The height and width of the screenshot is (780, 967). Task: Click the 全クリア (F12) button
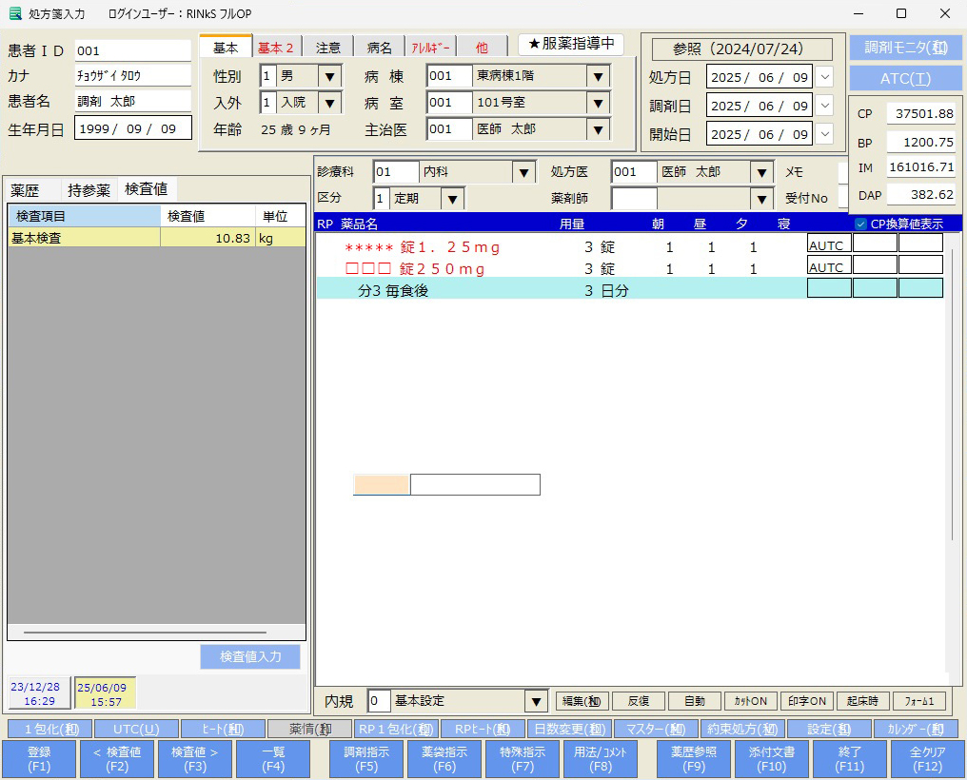click(919, 758)
